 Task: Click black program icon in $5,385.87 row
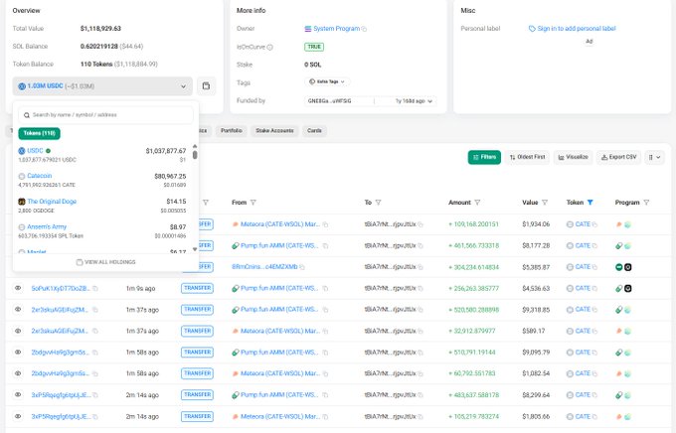(x=628, y=267)
